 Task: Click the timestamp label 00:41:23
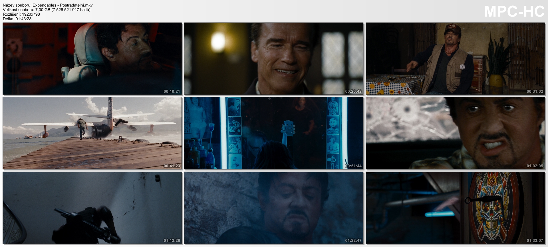coord(172,166)
